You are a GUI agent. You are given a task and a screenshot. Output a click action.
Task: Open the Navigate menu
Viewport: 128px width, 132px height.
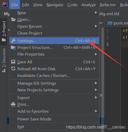pos(55,5)
